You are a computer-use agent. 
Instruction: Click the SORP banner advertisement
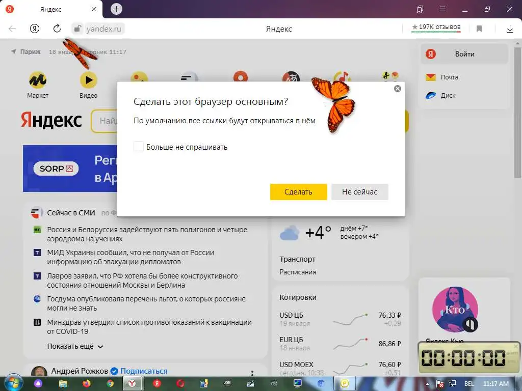[70, 168]
